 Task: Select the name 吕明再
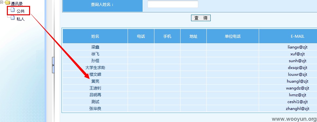tap(95, 95)
